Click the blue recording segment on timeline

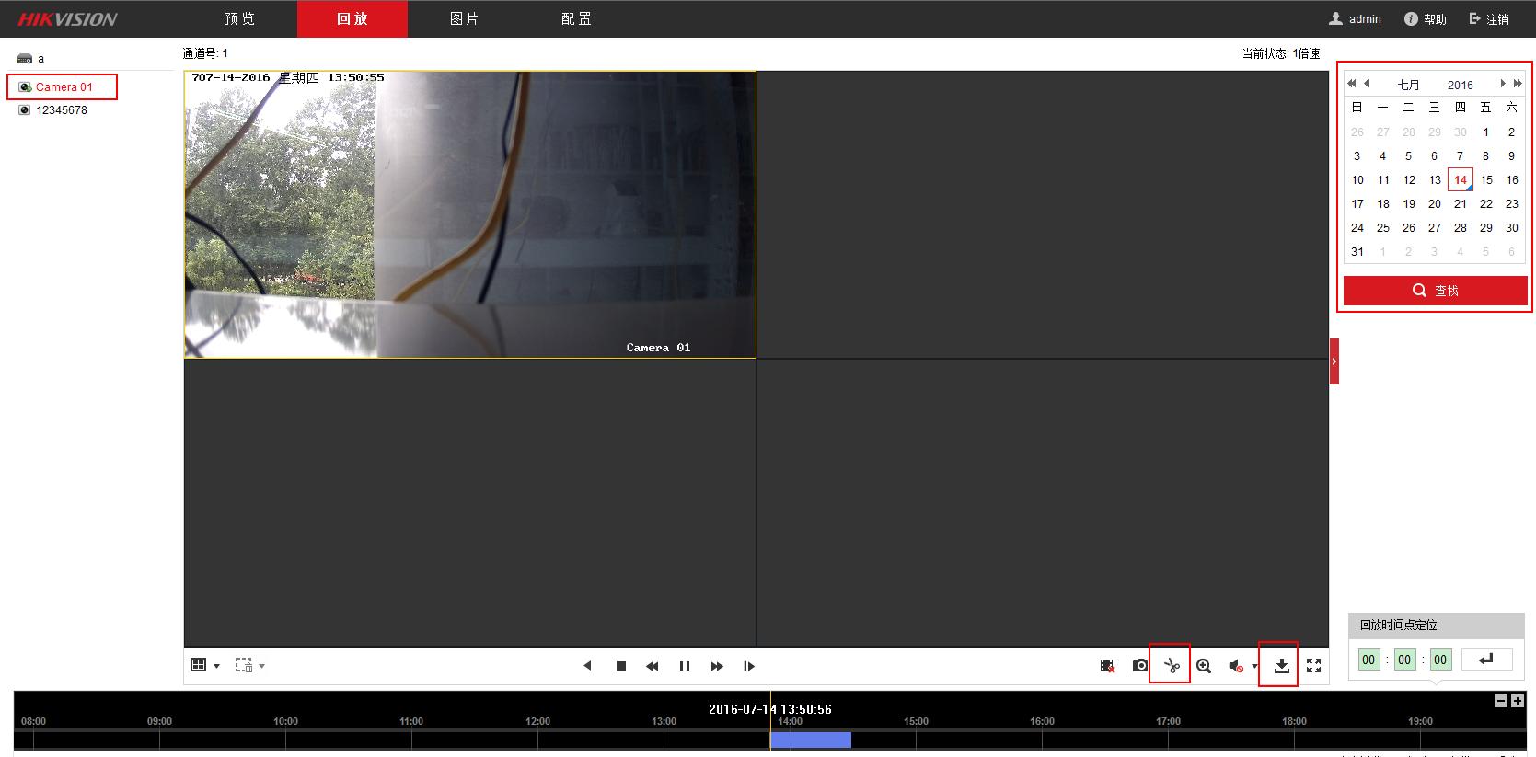click(811, 740)
